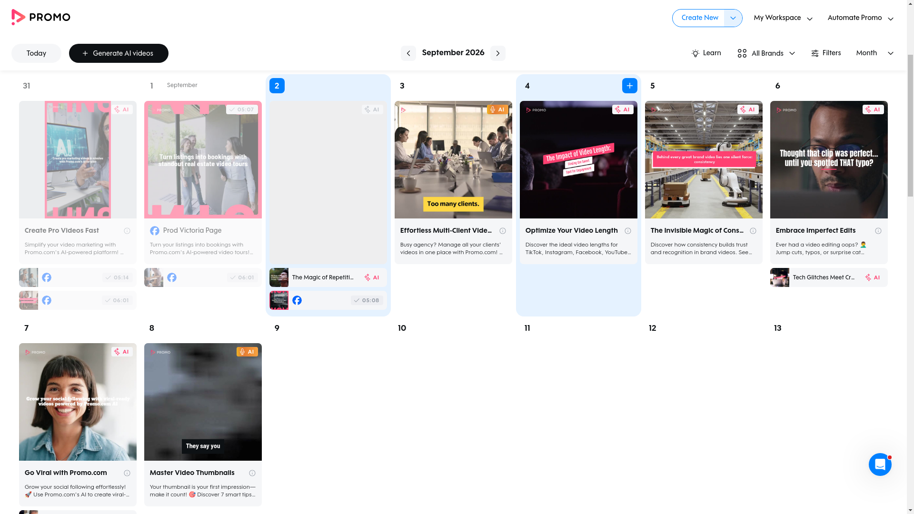Click info icon next to Create Pro Videos Fast

point(127,231)
